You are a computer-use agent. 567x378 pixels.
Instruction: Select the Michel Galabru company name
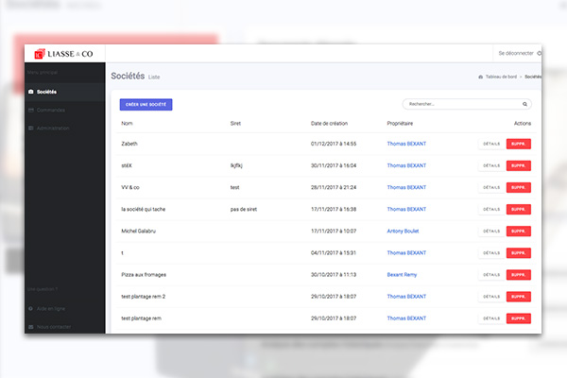139,231
